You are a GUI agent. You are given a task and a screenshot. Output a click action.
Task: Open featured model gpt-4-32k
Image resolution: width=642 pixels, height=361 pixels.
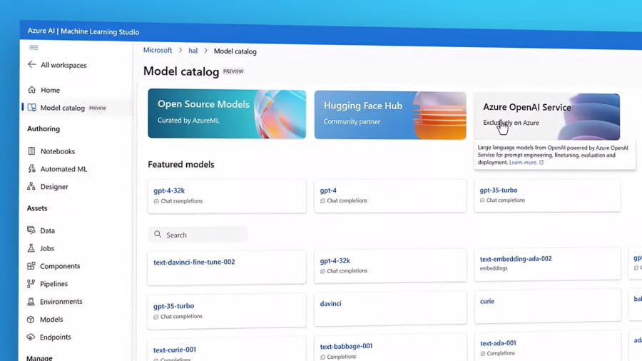227,195
